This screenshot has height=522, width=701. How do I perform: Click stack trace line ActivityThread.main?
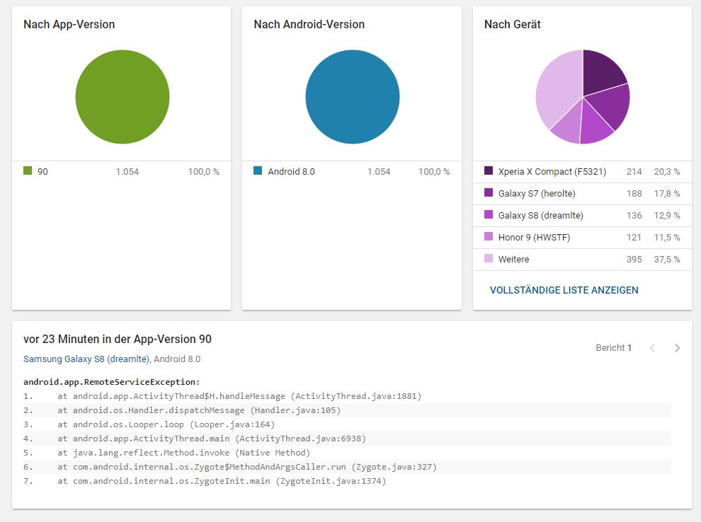pos(219,439)
